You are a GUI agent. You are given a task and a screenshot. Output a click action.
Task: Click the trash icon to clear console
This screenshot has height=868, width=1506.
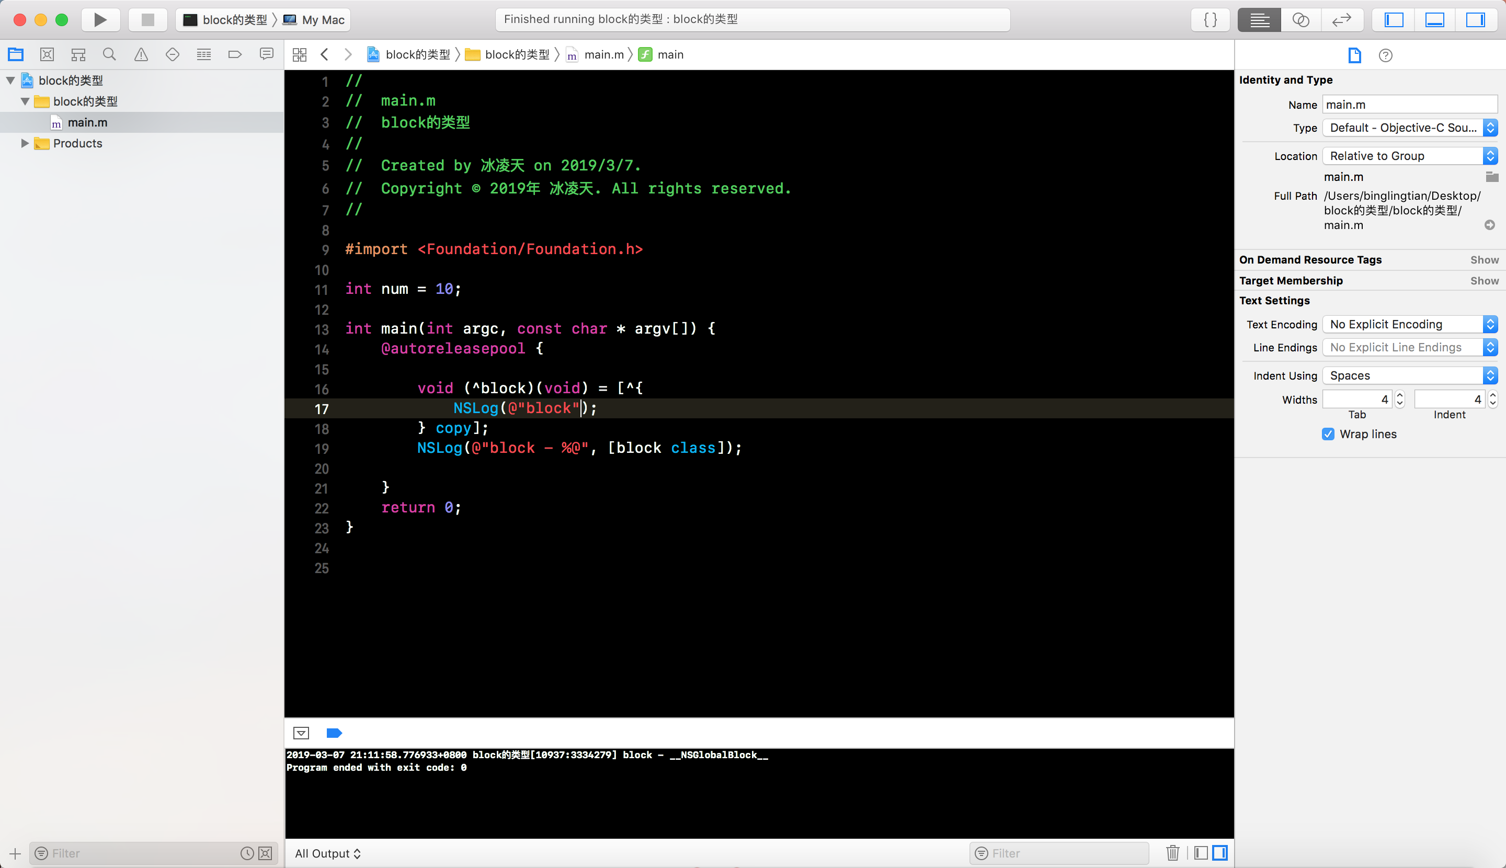[1172, 853]
